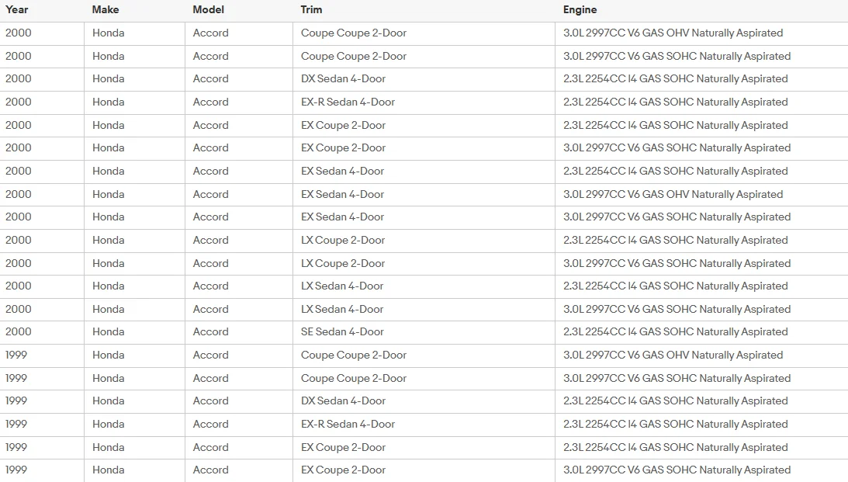Select the 2000 SE Sedan 4-Door trim cell
The height and width of the screenshot is (482, 848).
point(424,332)
